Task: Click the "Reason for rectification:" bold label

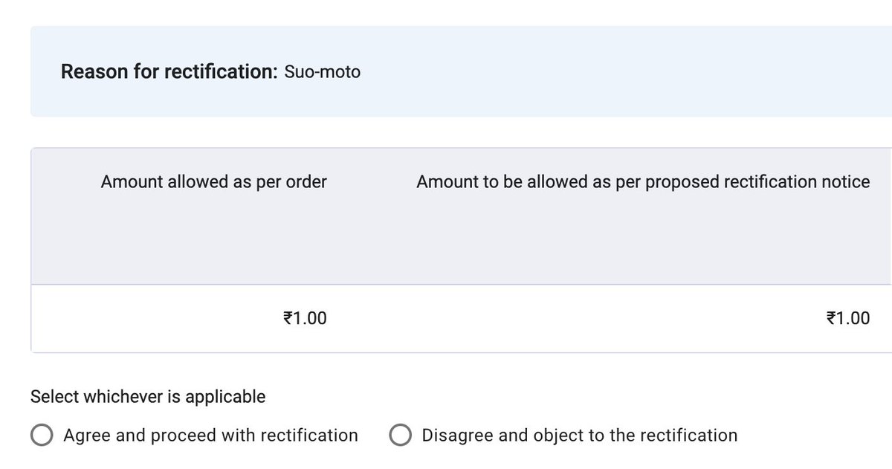Action: pyautogui.click(x=169, y=72)
